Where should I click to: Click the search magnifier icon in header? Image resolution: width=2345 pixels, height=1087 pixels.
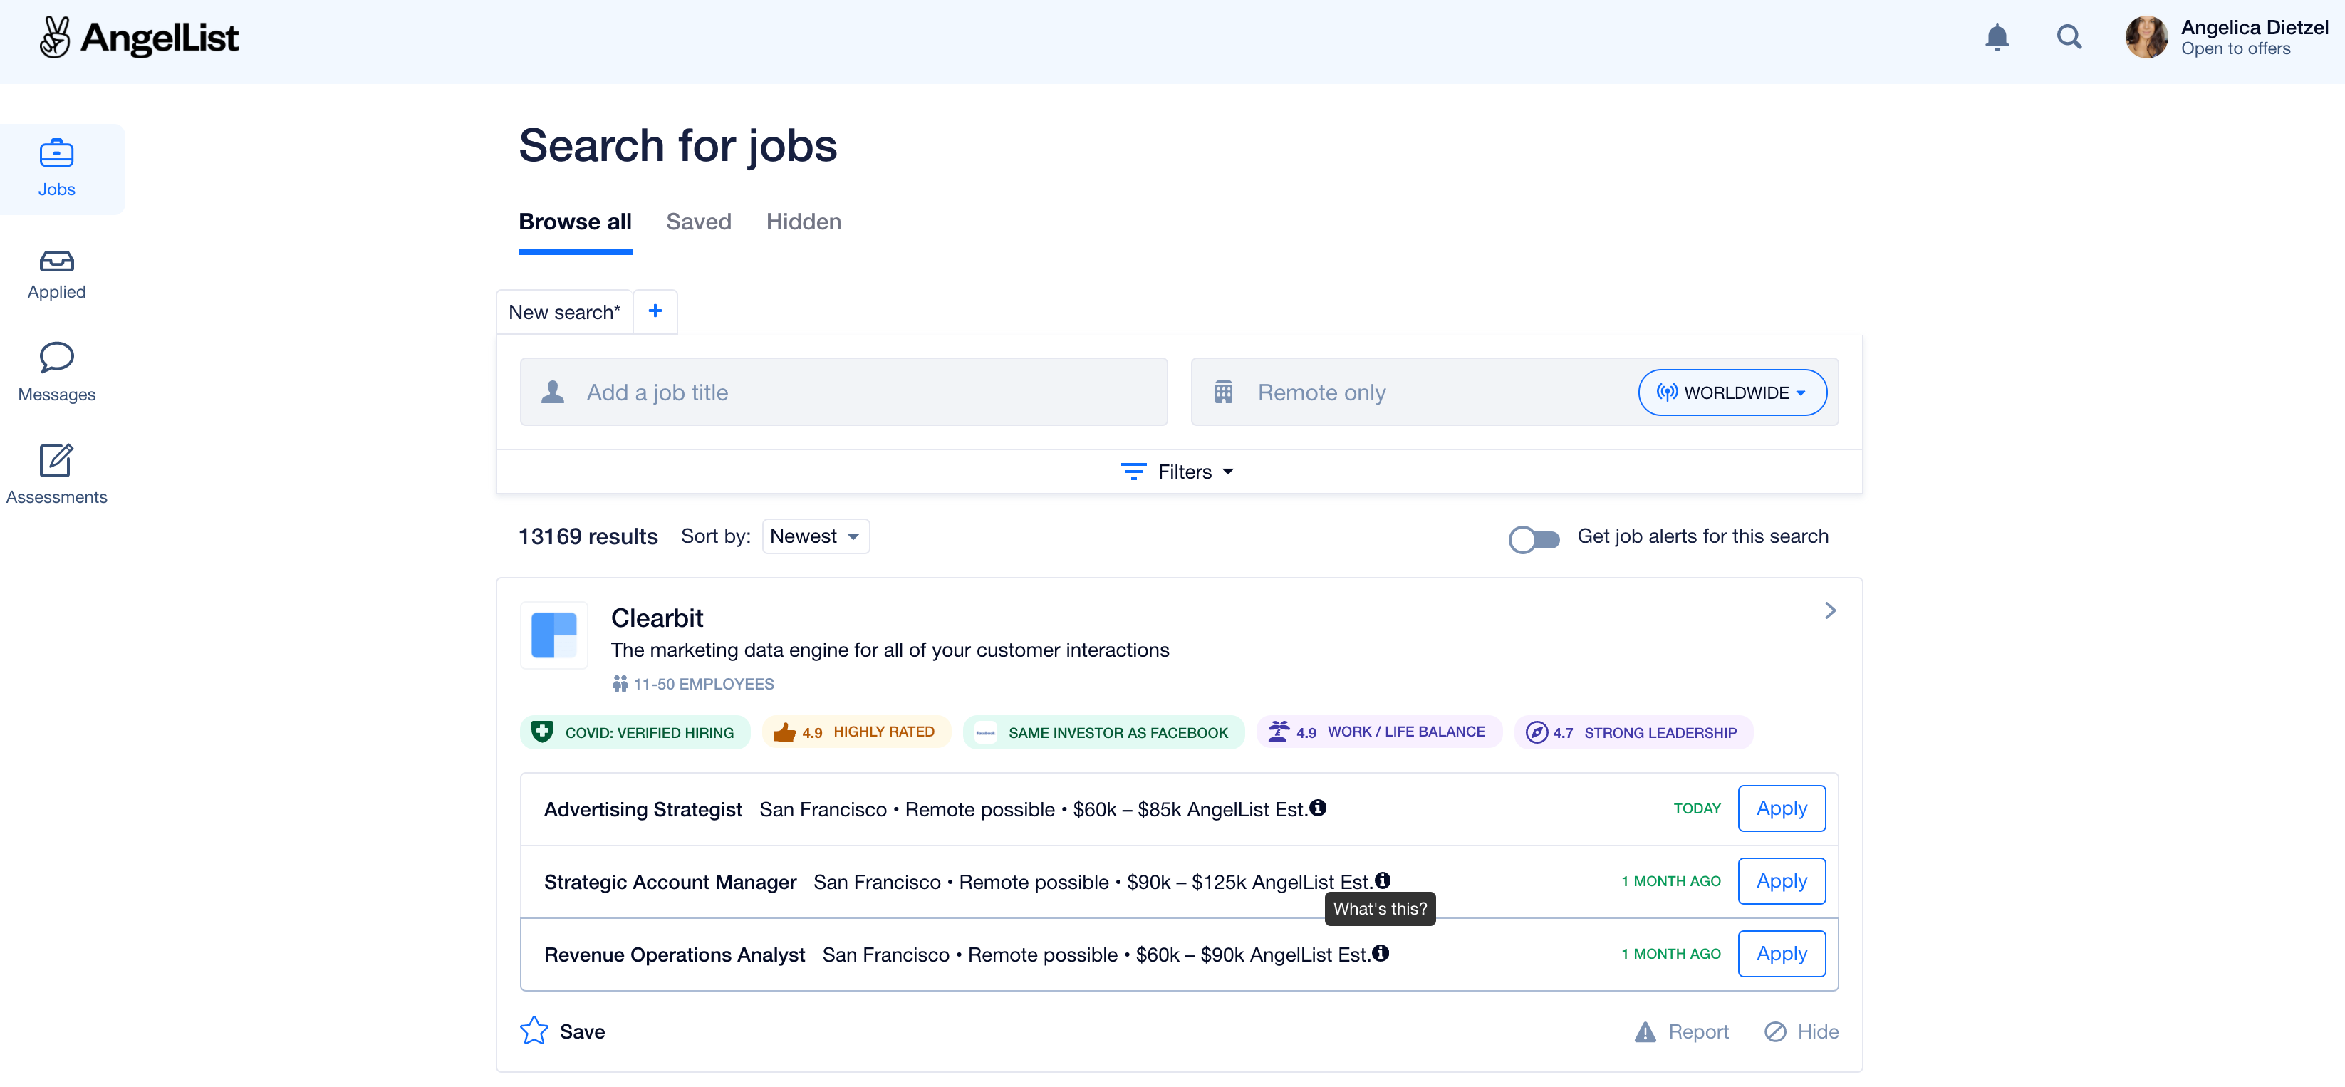(x=2069, y=37)
